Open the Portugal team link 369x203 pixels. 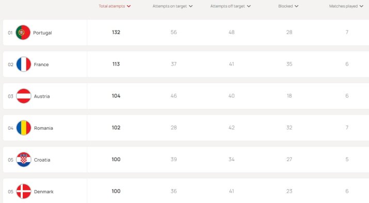[42, 33]
